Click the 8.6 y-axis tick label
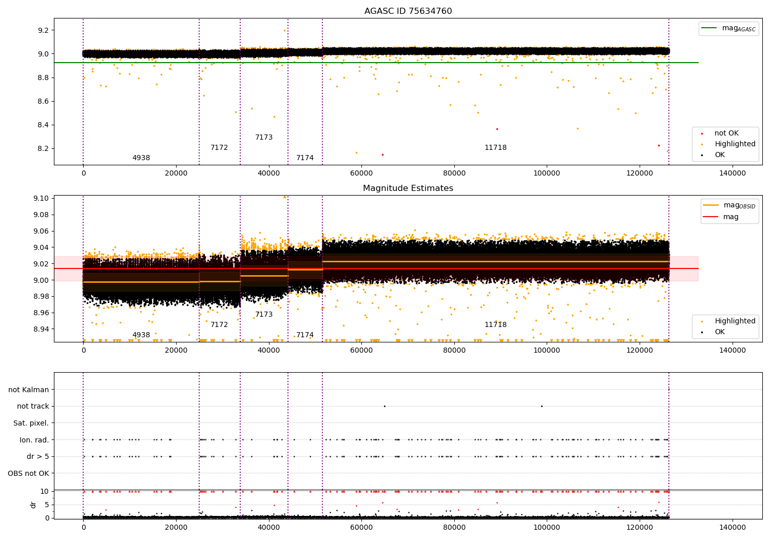The height and width of the screenshot is (539, 770). click(x=43, y=102)
